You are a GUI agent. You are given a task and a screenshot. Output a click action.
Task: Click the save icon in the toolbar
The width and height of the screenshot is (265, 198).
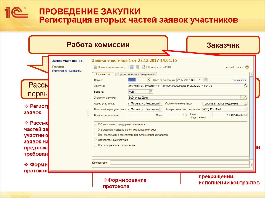(x=132, y=67)
